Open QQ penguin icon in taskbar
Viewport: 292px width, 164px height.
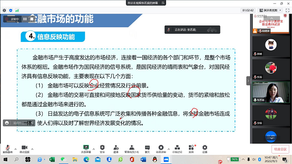pyautogui.click(x=155, y=159)
